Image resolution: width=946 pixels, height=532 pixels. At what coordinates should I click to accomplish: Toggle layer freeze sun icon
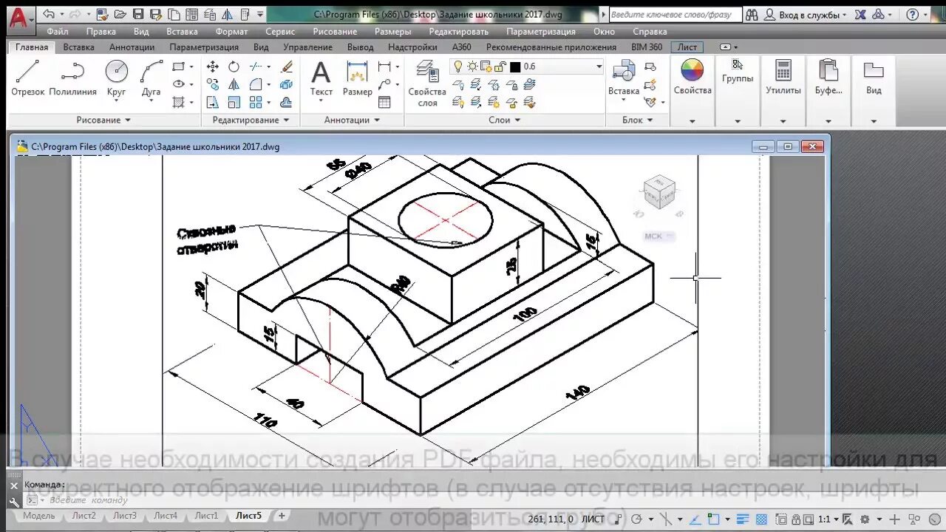(x=472, y=66)
